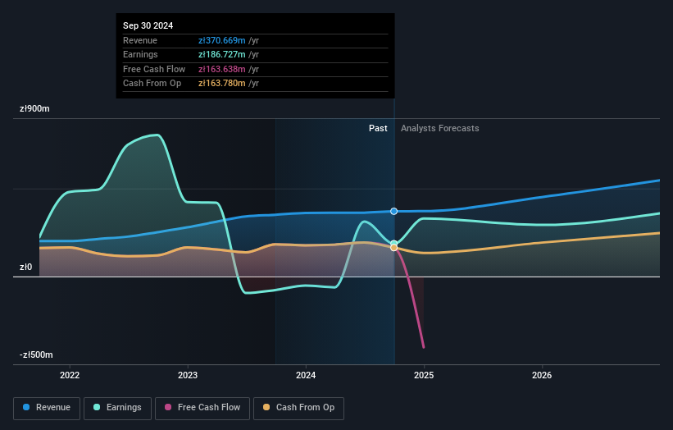The width and height of the screenshot is (673, 430).
Task: Toggle the Earnings legend series
Action: [117, 408]
